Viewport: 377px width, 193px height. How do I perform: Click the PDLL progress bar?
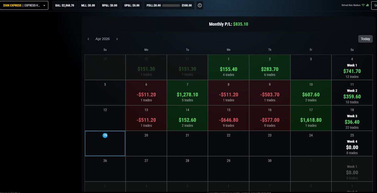pos(171,5)
